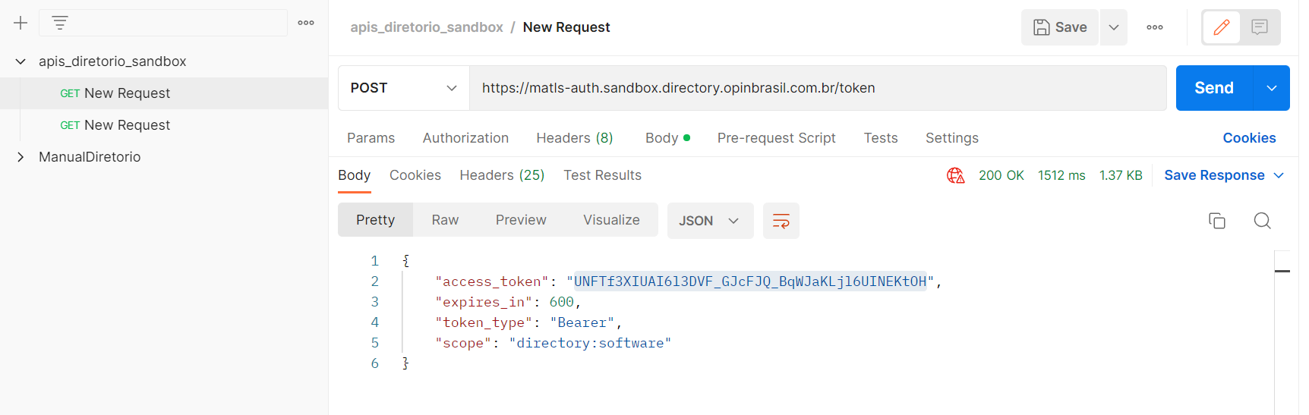Search the response with magnifier icon
1309x415 pixels.
point(1262,221)
